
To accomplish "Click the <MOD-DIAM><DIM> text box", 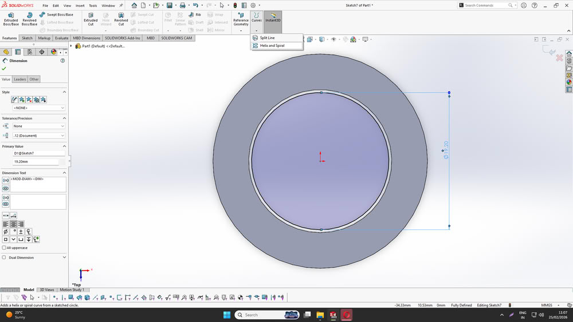I will click(x=38, y=184).
